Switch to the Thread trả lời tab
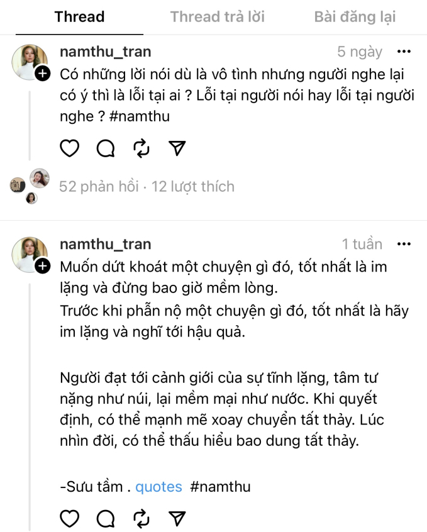The image size is (427, 532). click(x=217, y=17)
